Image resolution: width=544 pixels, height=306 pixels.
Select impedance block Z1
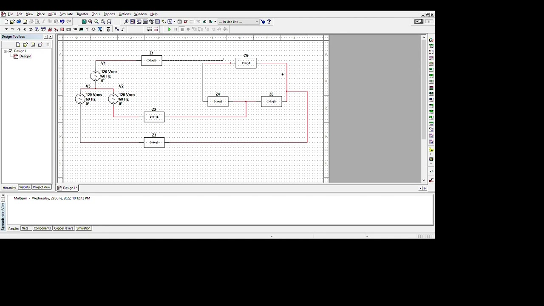click(x=152, y=60)
